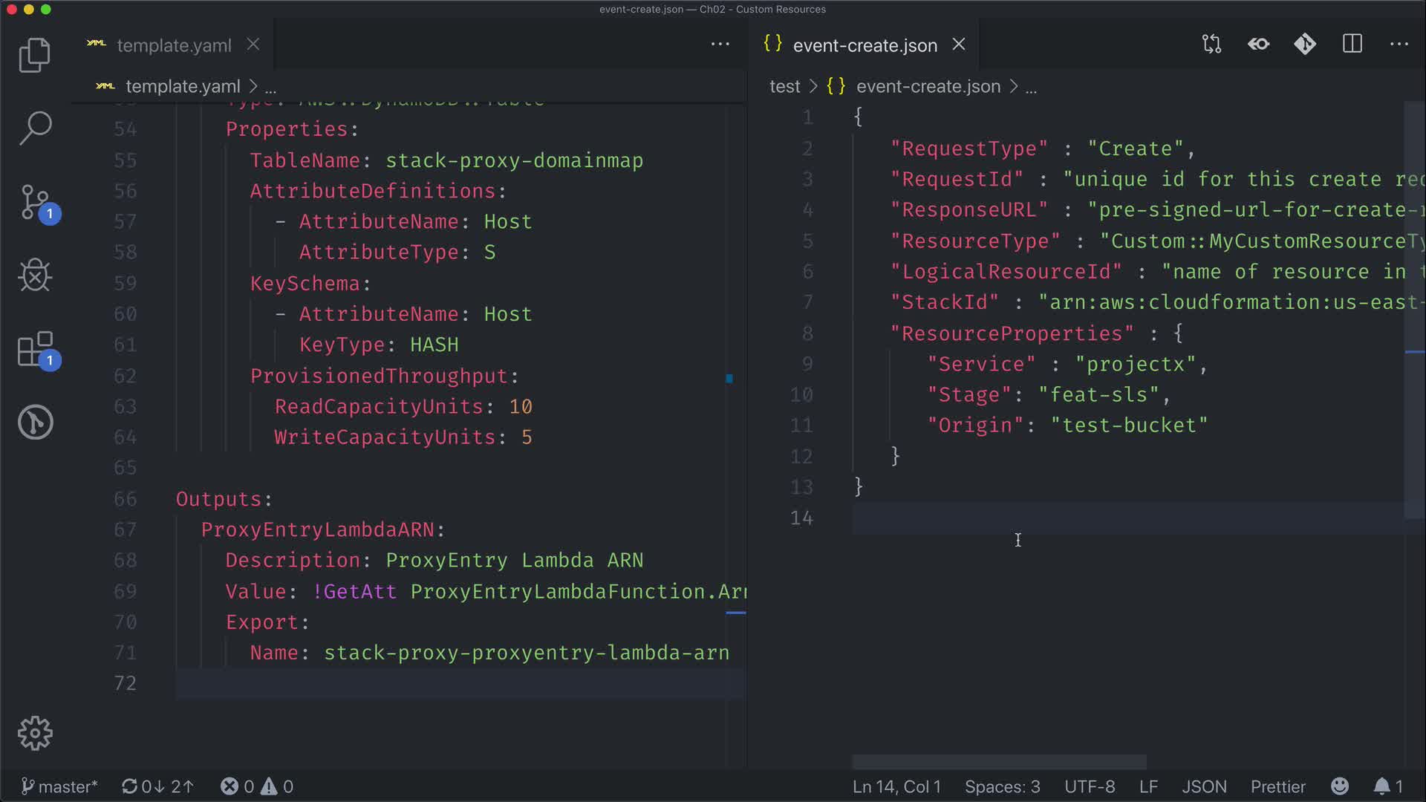Open the More Actions menu in the right editor
Viewport: 1426px width, 802px height.
click(x=1399, y=45)
